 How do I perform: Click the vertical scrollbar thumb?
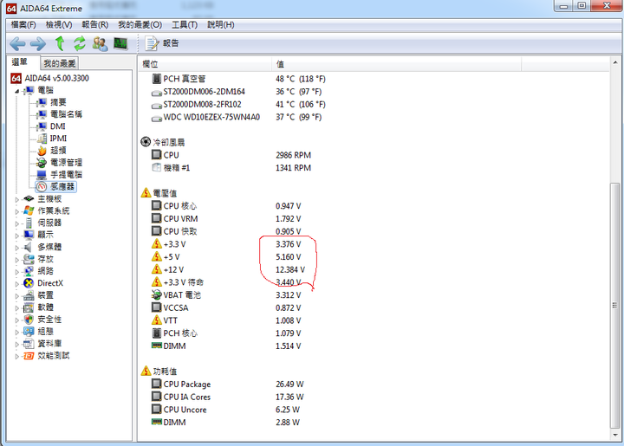click(x=615, y=306)
